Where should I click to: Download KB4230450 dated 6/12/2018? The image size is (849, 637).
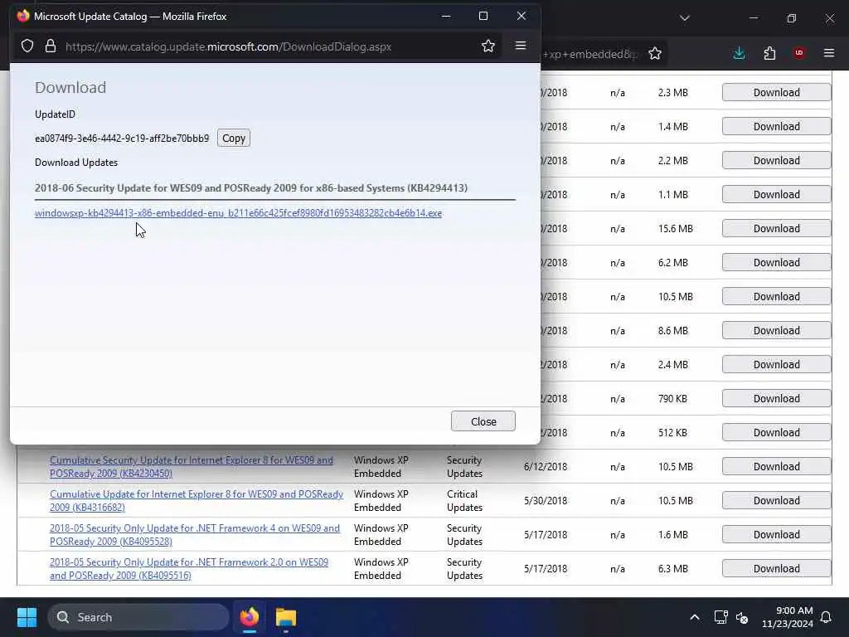point(776,466)
